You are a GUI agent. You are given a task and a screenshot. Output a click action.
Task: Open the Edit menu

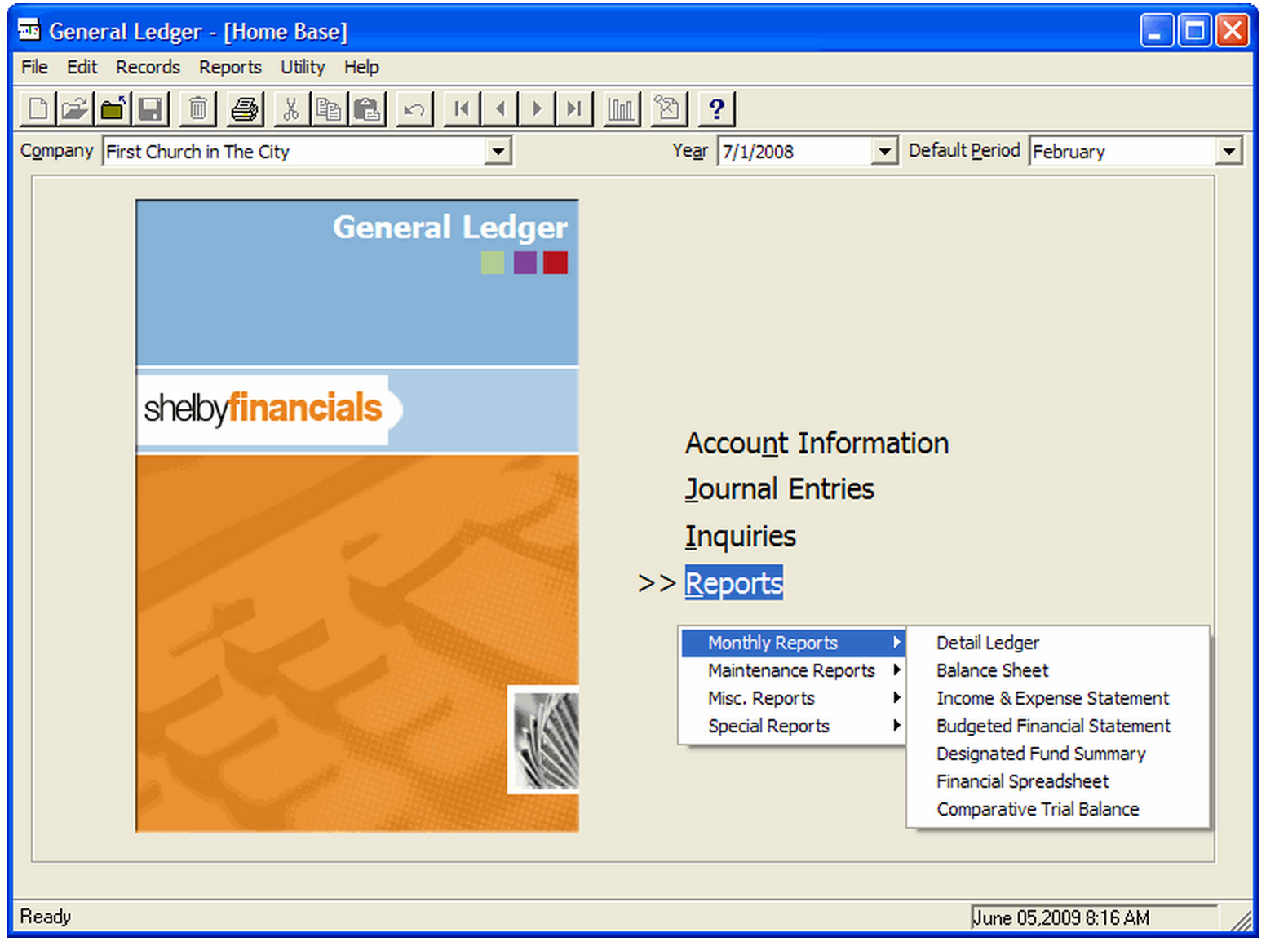(x=82, y=67)
